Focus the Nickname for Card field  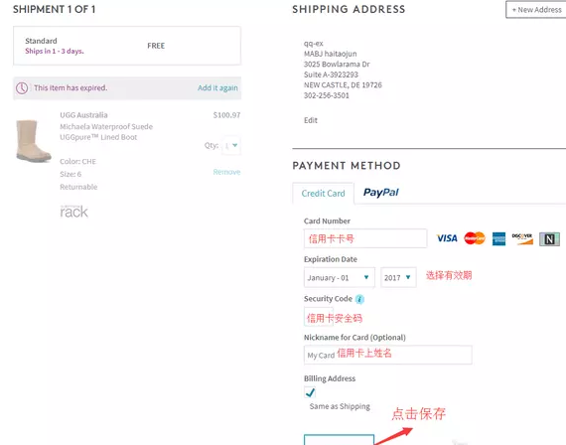point(387,355)
